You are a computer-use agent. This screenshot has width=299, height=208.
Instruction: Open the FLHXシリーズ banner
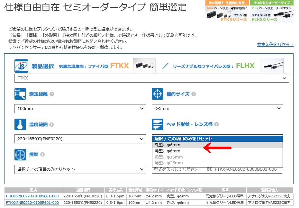pos(272,12)
